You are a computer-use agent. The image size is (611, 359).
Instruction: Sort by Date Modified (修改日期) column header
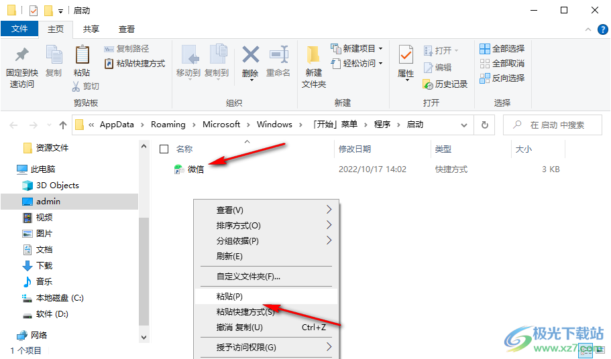(355, 149)
